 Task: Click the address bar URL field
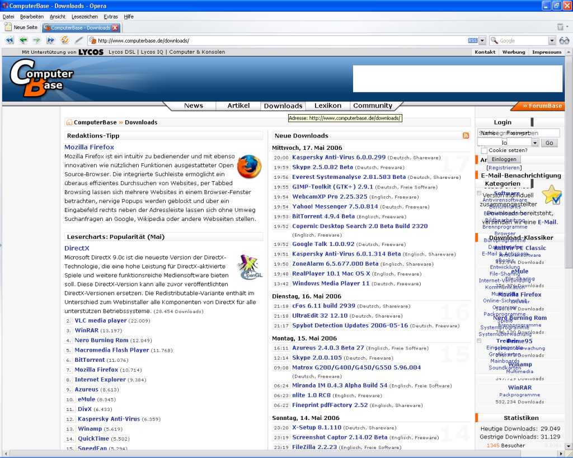click(x=281, y=40)
